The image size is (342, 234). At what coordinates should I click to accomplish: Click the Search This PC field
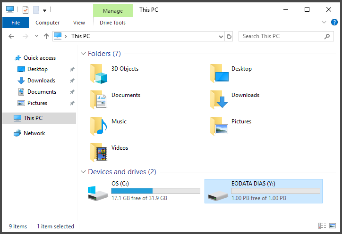tap(286, 36)
